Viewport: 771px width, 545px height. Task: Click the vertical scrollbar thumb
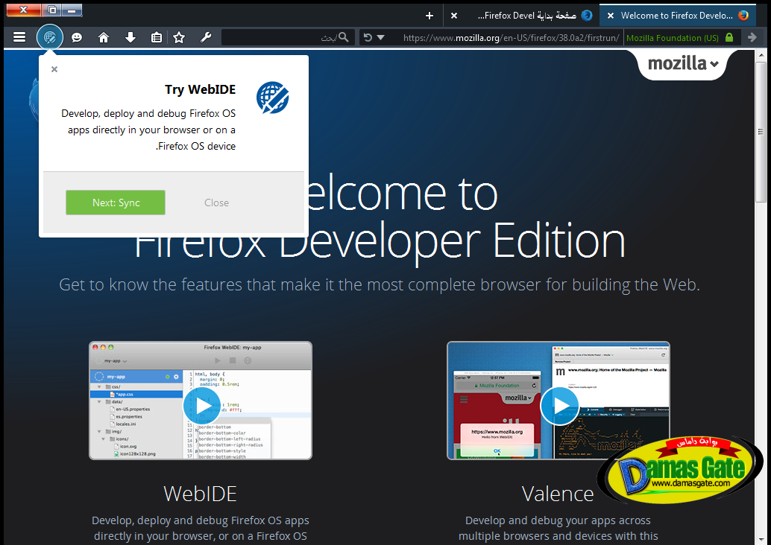point(761,132)
